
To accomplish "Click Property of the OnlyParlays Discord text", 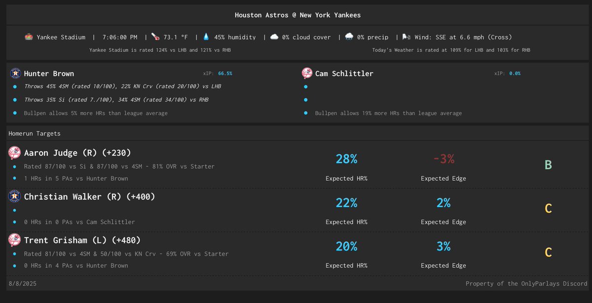I will pos(526,284).
